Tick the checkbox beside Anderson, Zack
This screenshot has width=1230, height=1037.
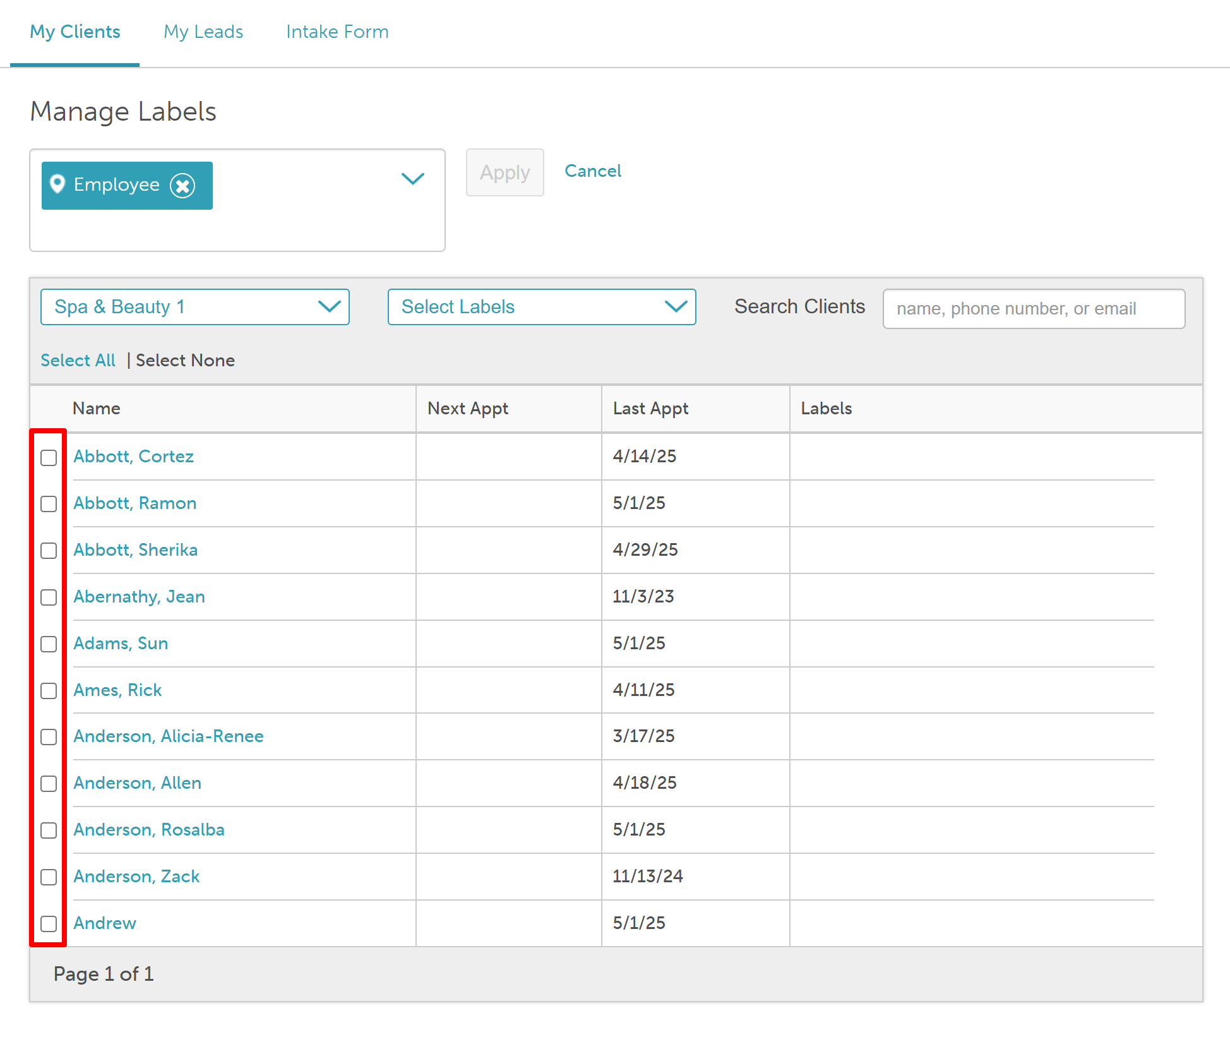click(x=49, y=877)
